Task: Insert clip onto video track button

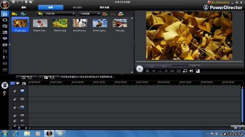Action: pos(27,77)
